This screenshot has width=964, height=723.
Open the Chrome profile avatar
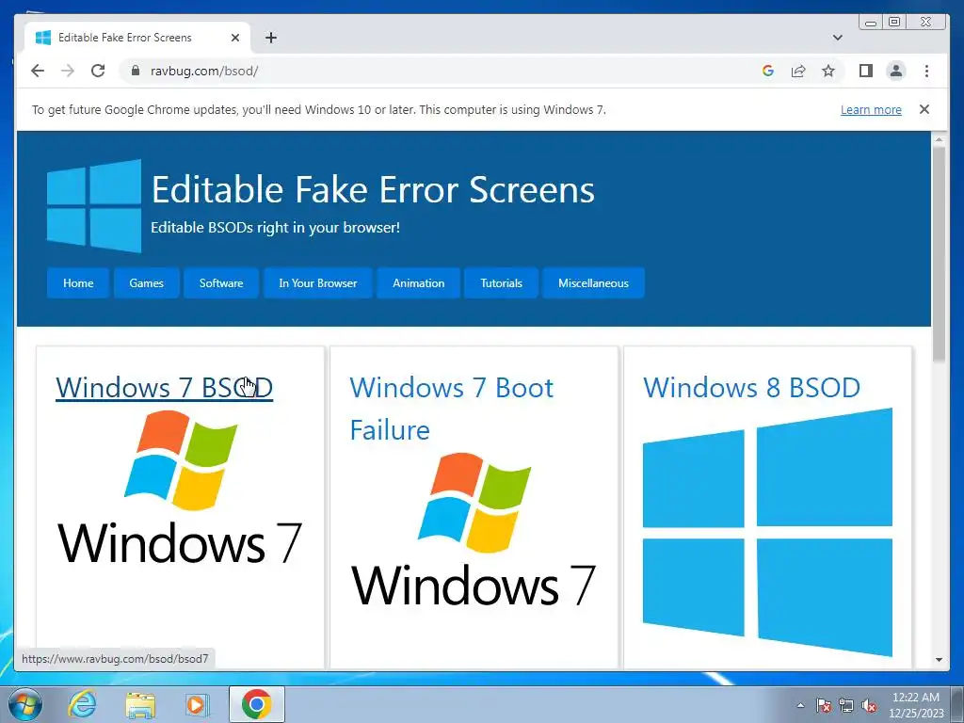896,71
